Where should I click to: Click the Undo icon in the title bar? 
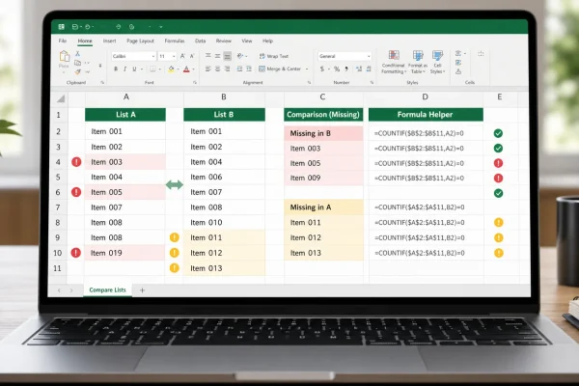tap(88, 27)
